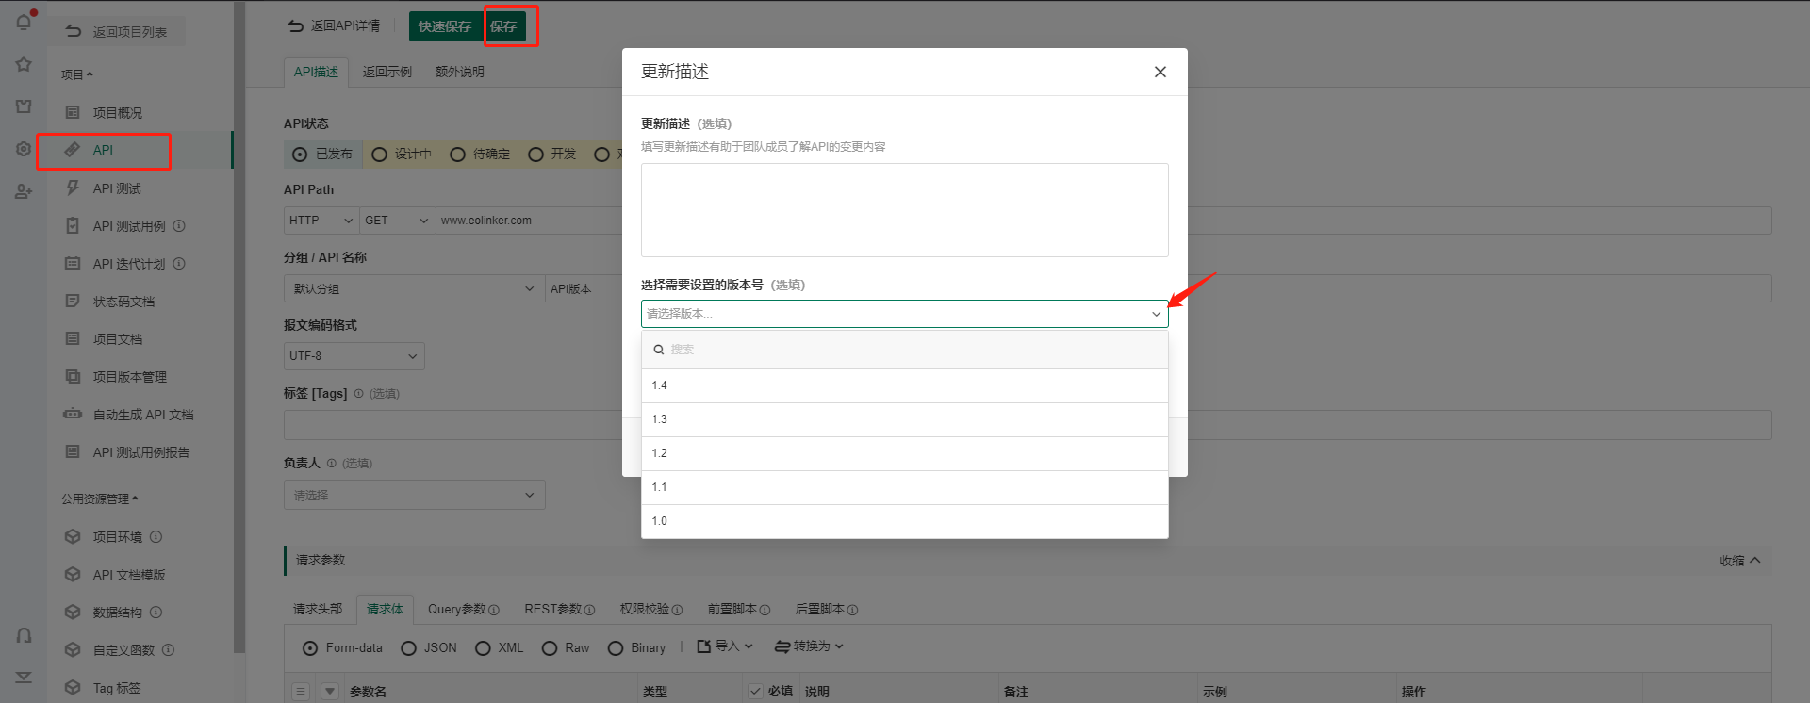Screen dimensions: 1810x703
Task: Open the add-member person icon in left rail
Action: click(x=24, y=191)
